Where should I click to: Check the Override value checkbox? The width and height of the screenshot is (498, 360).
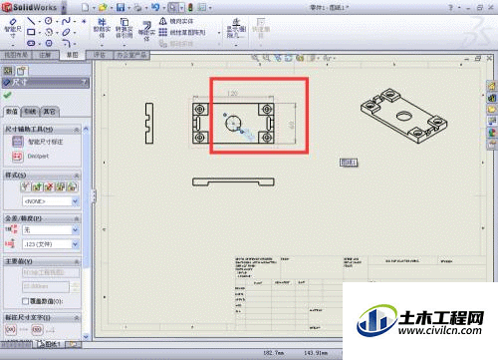pos(25,301)
